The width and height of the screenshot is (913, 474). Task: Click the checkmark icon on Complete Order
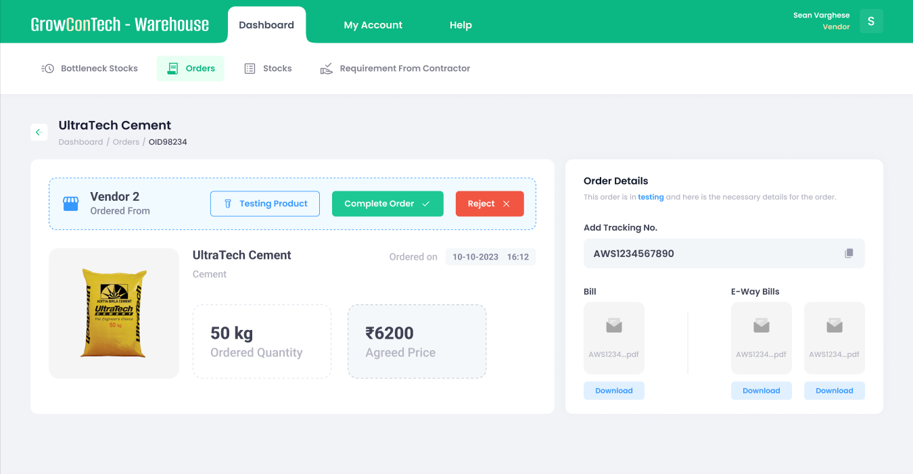click(426, 204)
